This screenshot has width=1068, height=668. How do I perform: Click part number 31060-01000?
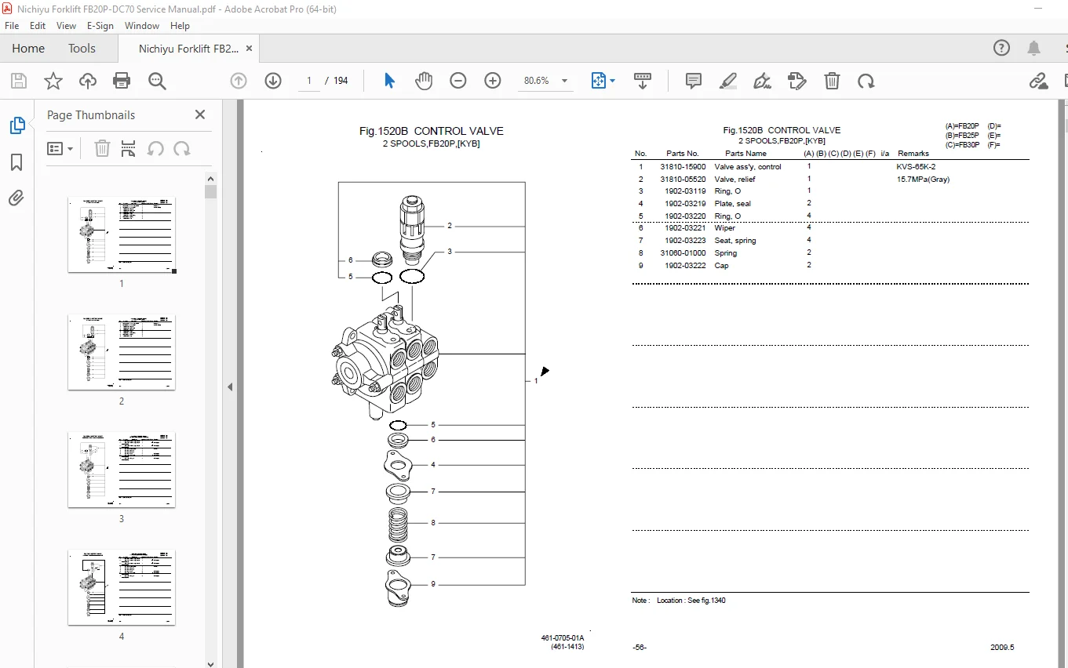[683, 253]
